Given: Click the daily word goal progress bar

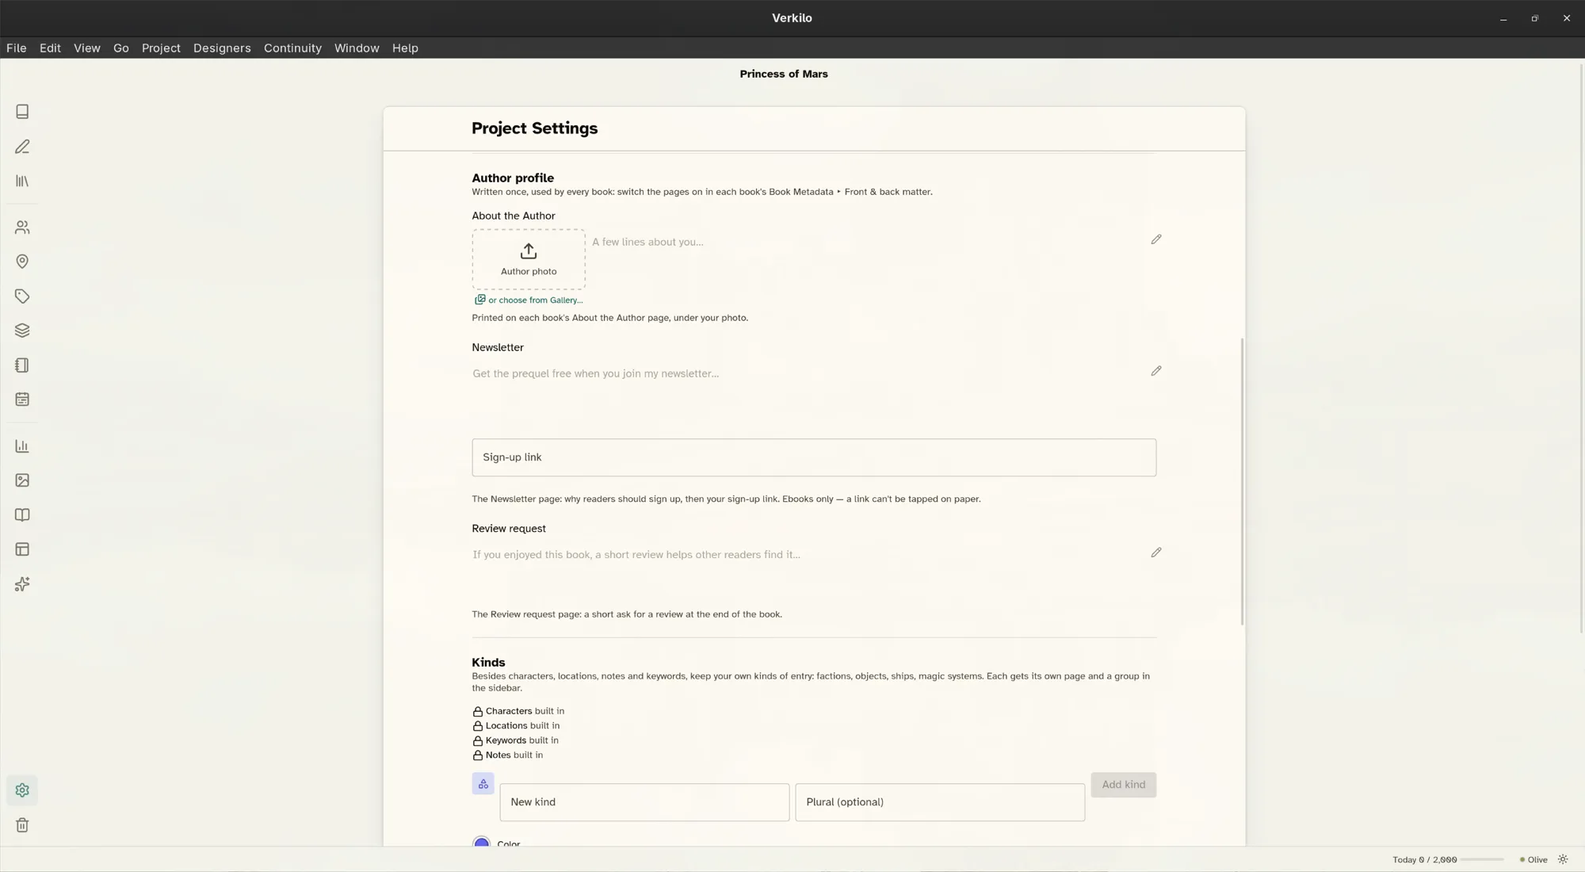Looking at the screenshot, I should 1482,860.
